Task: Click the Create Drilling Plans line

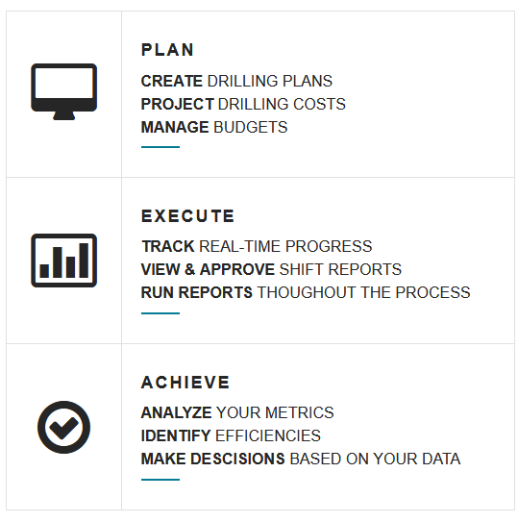Action: tap(236, 81)
